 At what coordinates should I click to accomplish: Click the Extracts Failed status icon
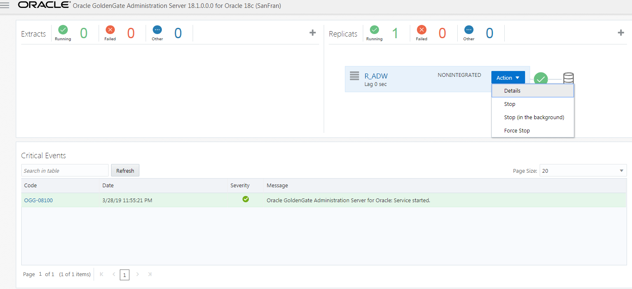pyautogui.click(x=110, y=30)
